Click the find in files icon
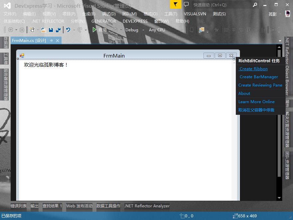This screenshot has width=293, height=220. coord(202,30)
